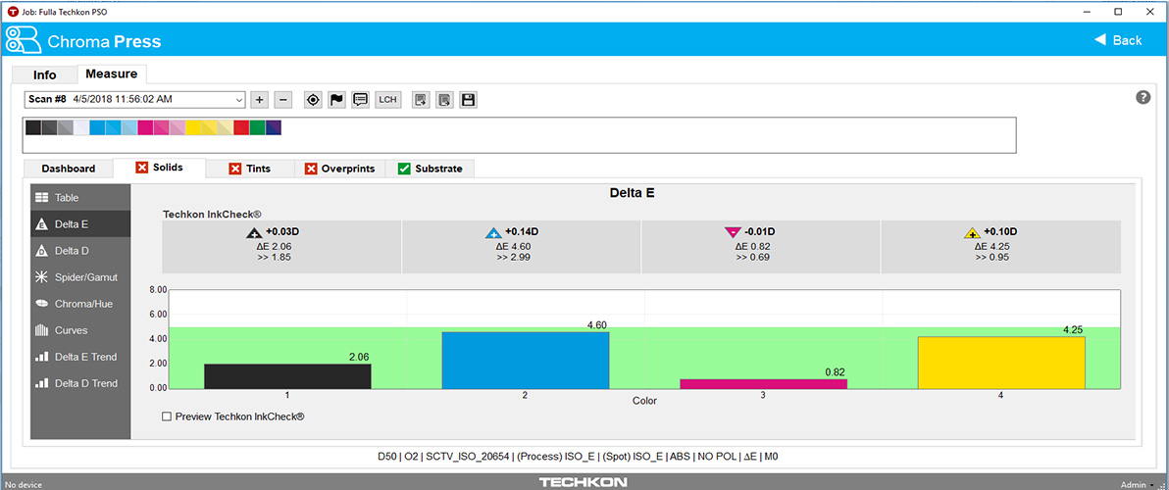Click the black InkCheck triangle icon

[253, 232]
